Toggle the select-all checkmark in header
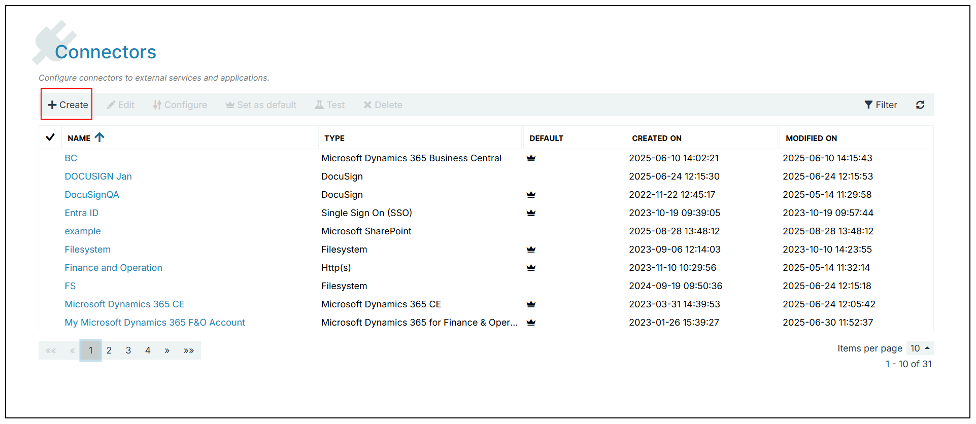The image size is (976, 424). click(x=50, y=137)
